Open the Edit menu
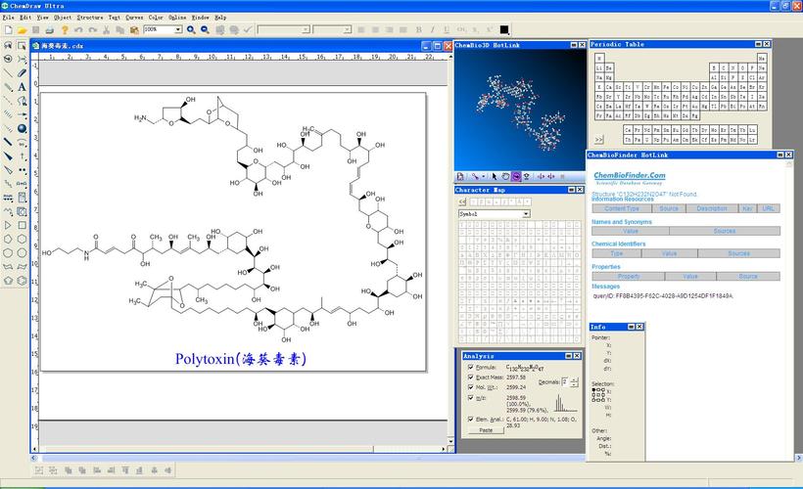Image resolution: width=803 pixels, height=489 pixels. [x=25, y=18]
